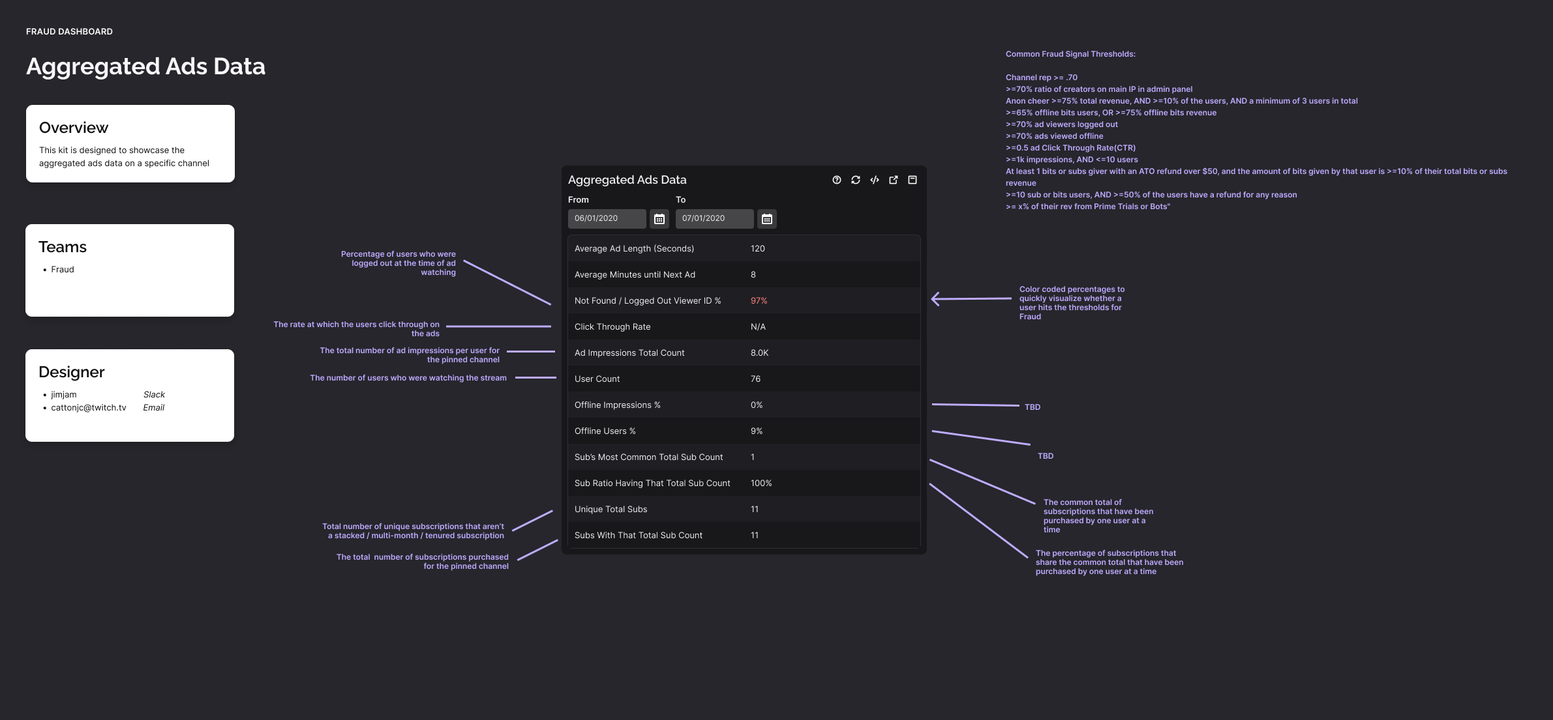Click the From date input showing 06/01/2020
The width and height of the screenshot is (1553, 720).
606,219
